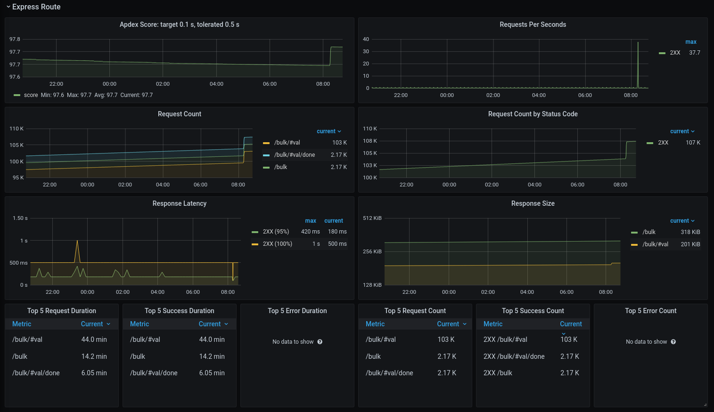
Task: Sort Response Size legend by current
Action: (682, 221)
